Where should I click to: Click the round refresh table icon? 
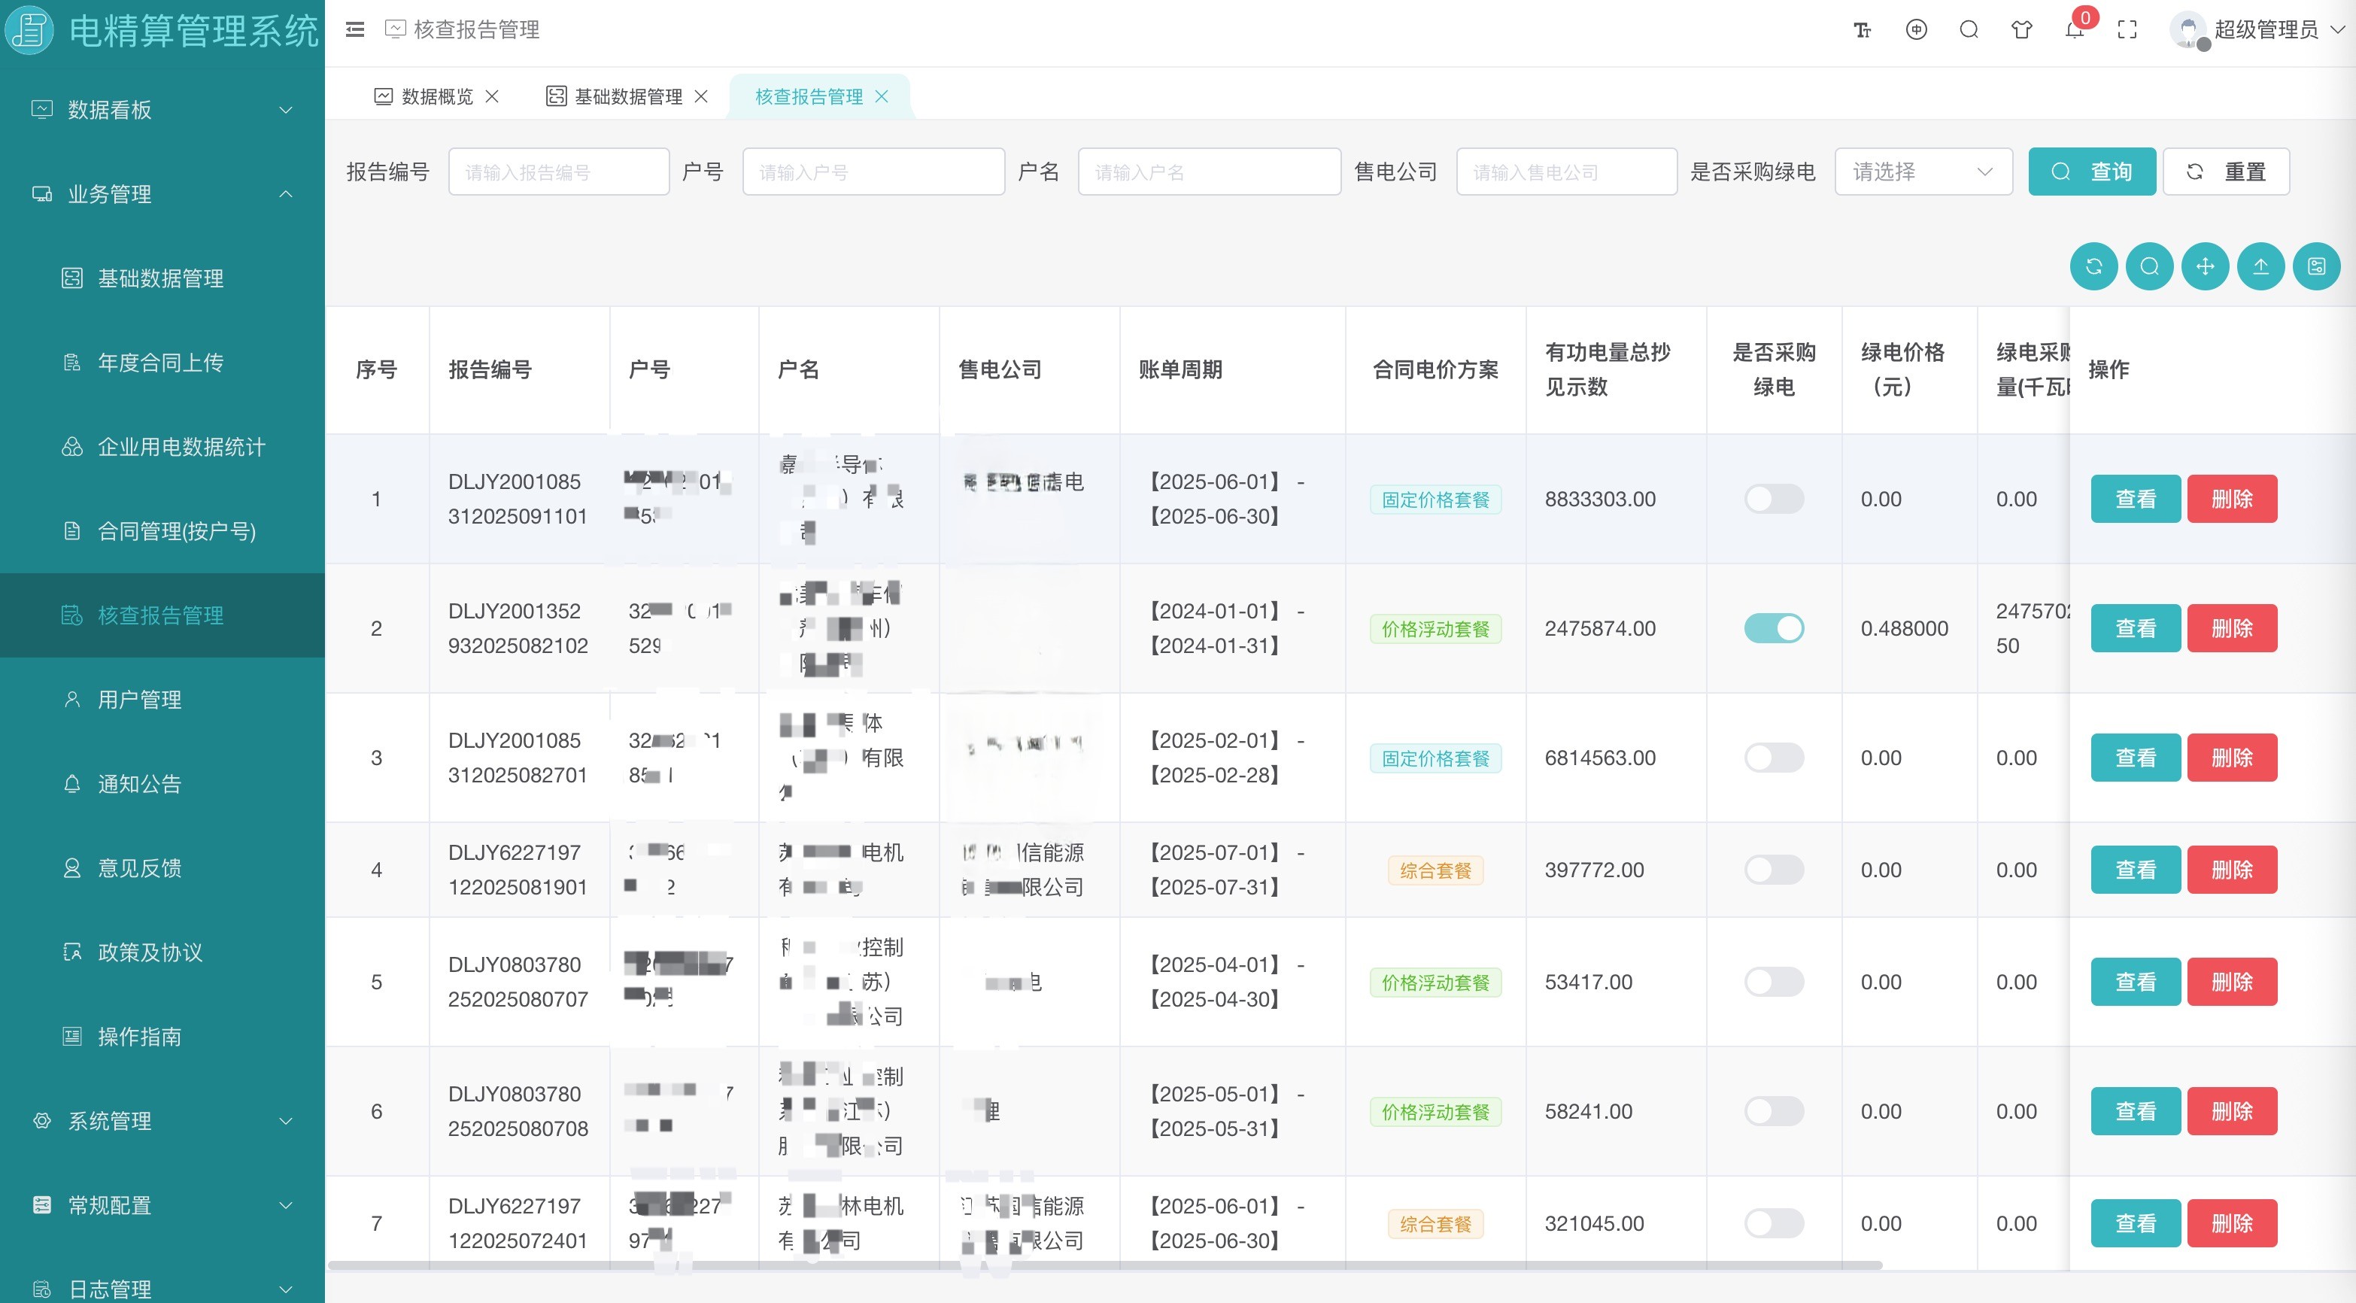(2093, 266)
